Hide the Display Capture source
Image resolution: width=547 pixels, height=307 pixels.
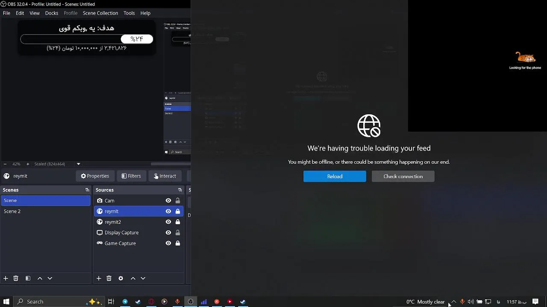[168, 233]
